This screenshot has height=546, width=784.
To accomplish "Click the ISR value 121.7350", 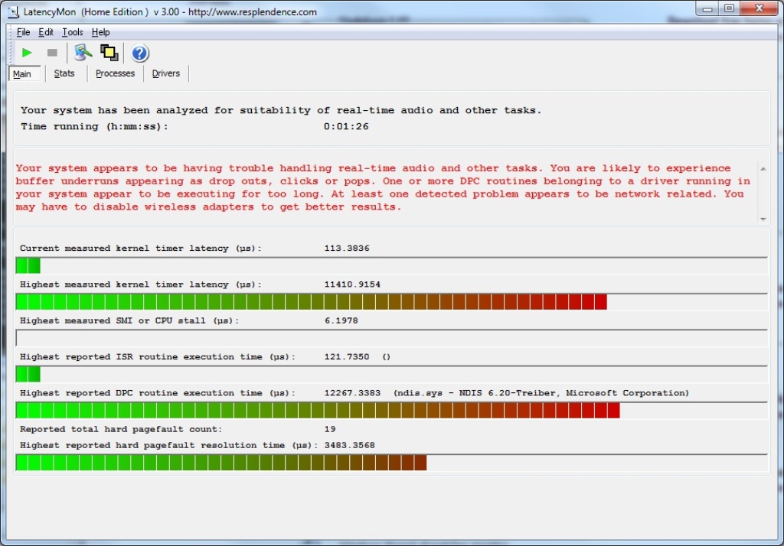I will point(347,356).
